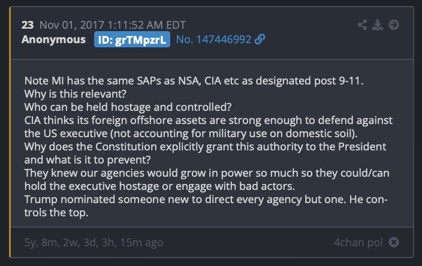Download the post using the download icon
This screenshot has height=266, width=422.
click(x=378, y=25)
